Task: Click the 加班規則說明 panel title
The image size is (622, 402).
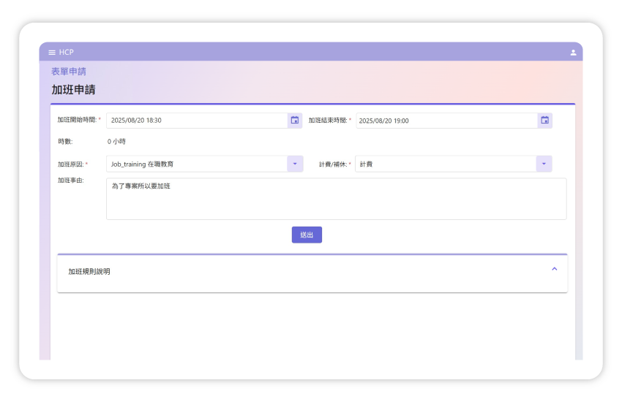Action: coord(89,272)
